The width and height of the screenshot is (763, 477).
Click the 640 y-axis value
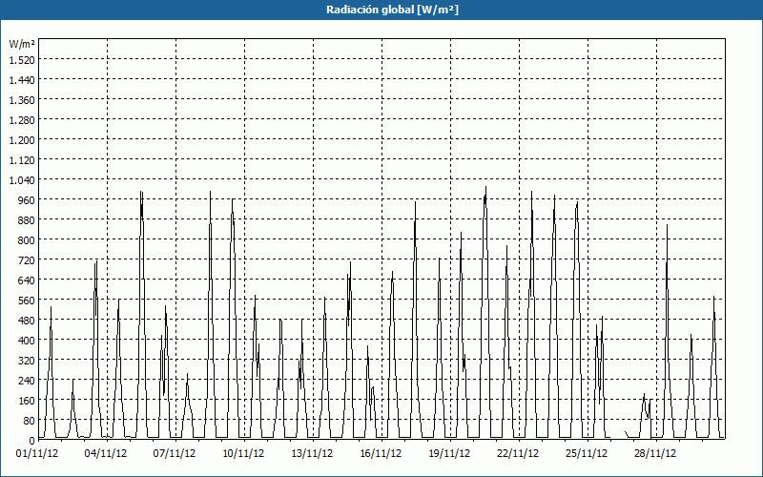[x=27, y=280]
